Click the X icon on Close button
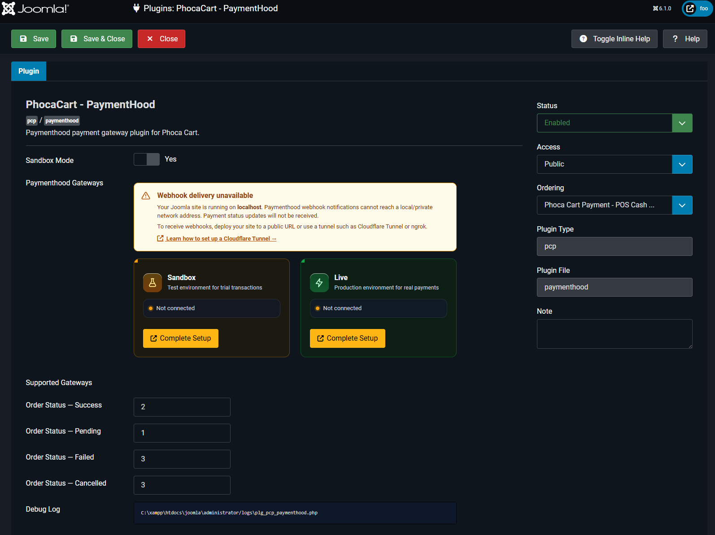Image resolution: width=715 pixels, height=535 pixels. point(150,39)
